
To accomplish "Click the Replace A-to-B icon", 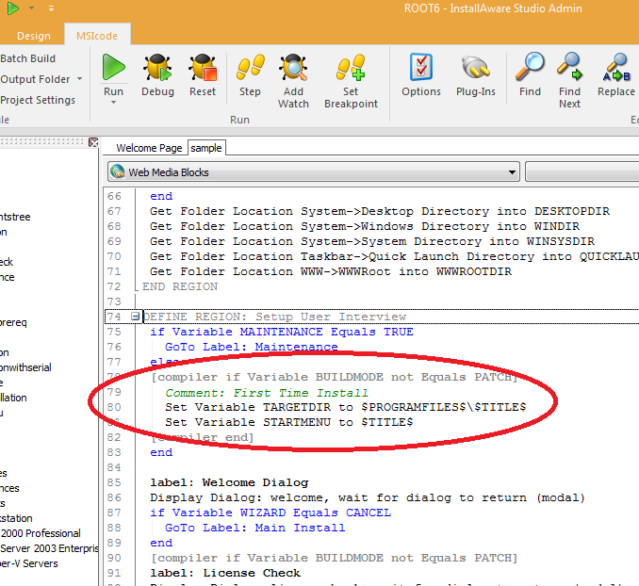I will click(x=616, y=67).
